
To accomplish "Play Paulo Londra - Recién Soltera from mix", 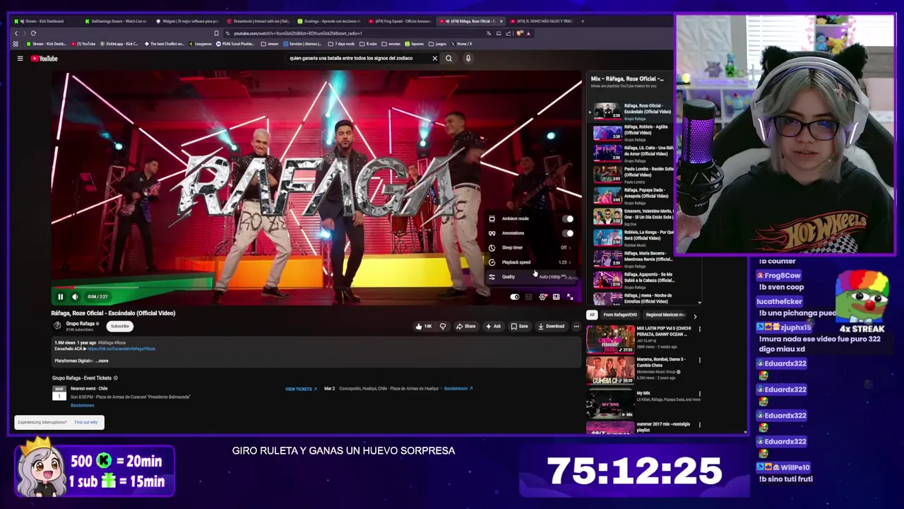I will [631, 175].
